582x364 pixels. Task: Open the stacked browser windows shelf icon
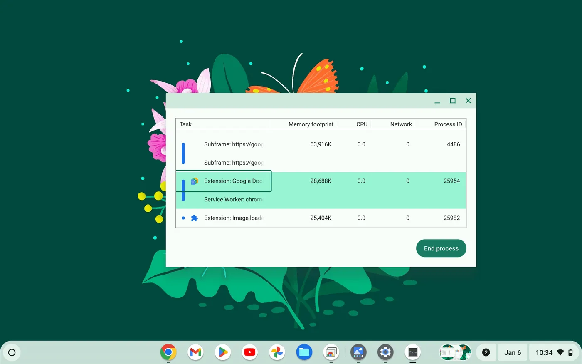click(331, 352)
